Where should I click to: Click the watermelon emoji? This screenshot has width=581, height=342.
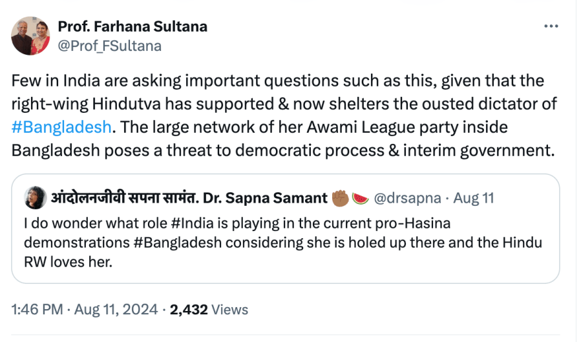click(361, 198)
